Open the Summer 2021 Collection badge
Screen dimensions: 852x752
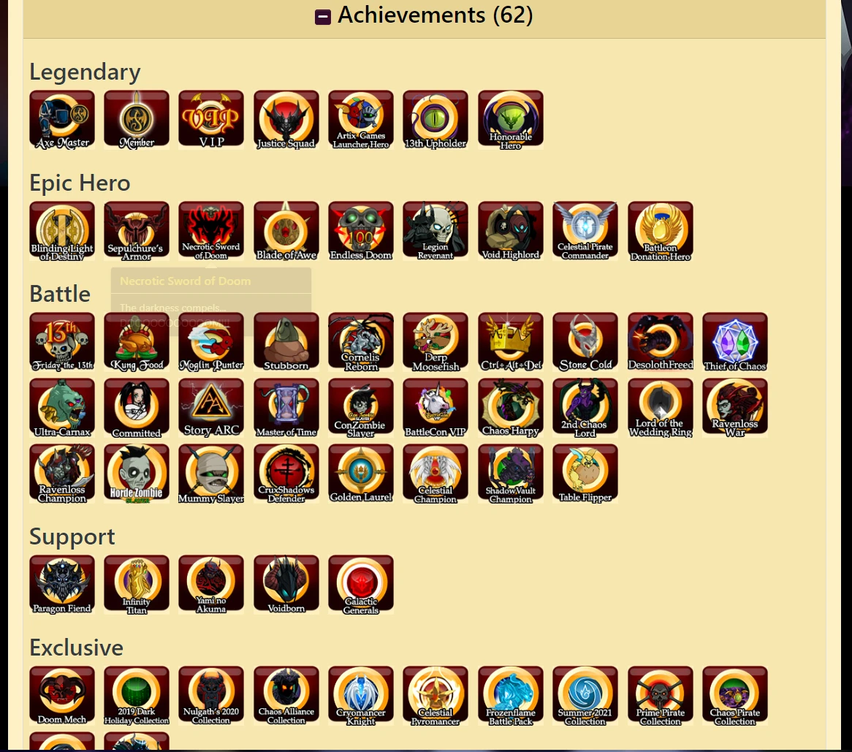pyautogui.click(x=585, y=696)
